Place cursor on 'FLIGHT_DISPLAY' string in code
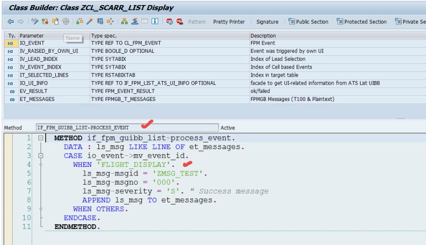Viewport: 426px width, 245px height. [133, 164]
